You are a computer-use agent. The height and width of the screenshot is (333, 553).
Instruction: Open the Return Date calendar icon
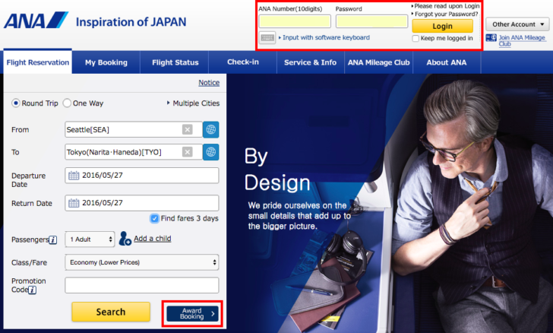click(x=74, y=203)
